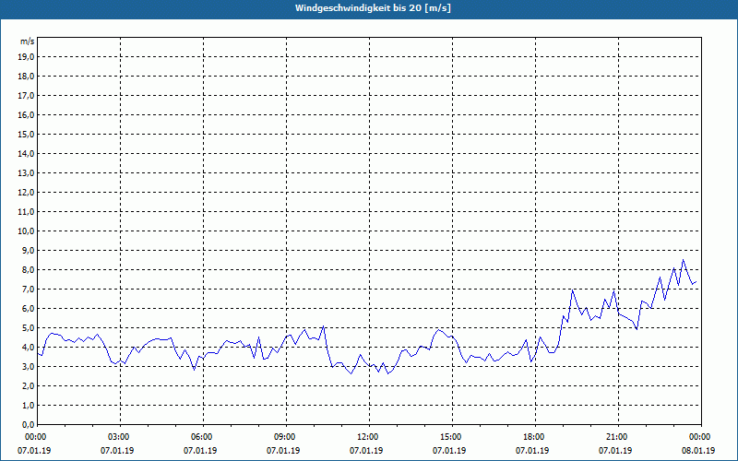This screenshot has height=461, width=738.
Task: Click the 06:00 time label
Action: point(203,437)
